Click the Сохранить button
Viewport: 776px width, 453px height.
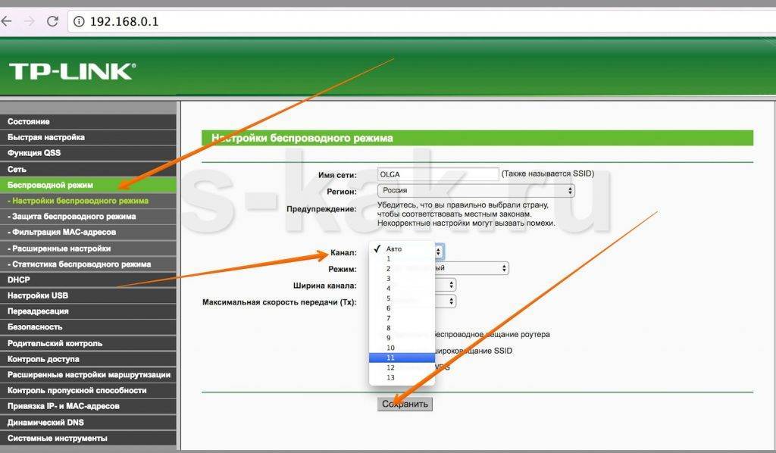[x=405, y=404]
